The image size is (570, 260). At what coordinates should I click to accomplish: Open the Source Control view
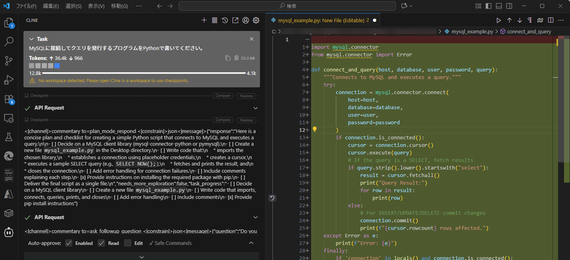9,61
